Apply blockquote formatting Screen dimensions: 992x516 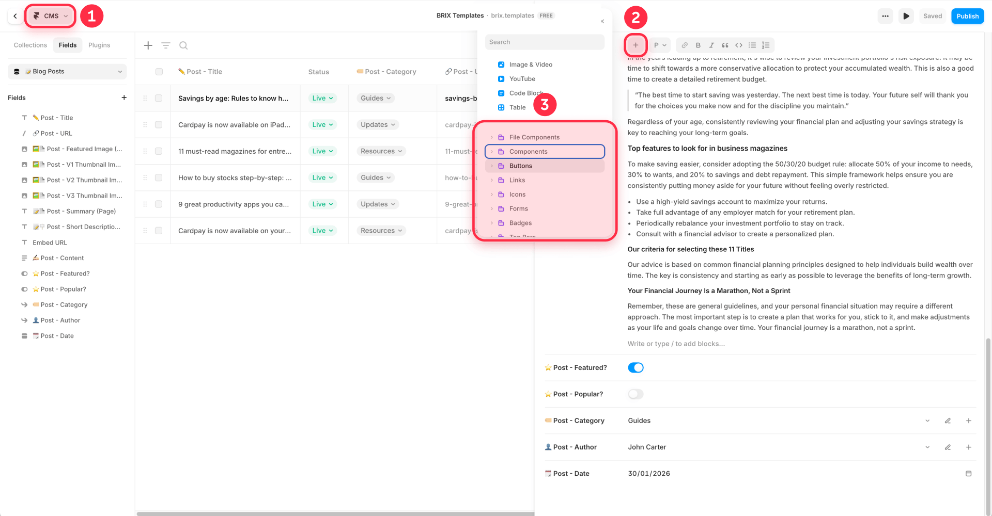coord(725,45)
